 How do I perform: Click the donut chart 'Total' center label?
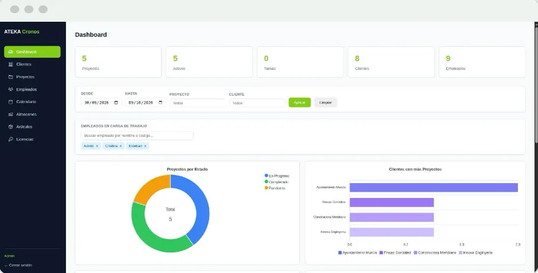[170, 209]
